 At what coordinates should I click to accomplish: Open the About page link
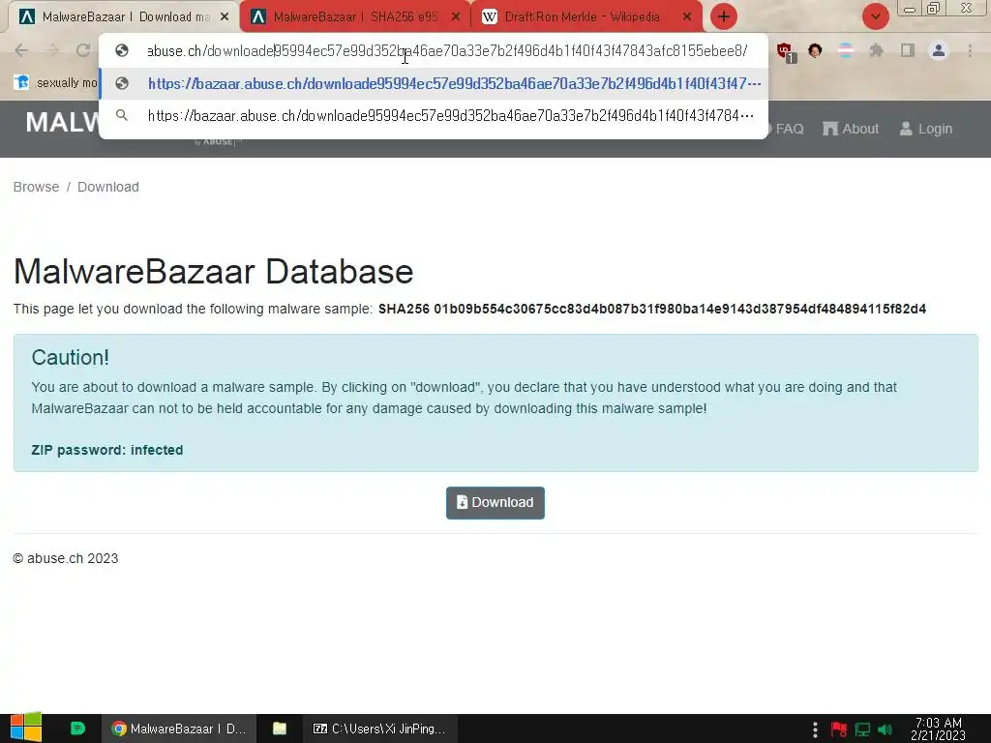click(851, 129)
